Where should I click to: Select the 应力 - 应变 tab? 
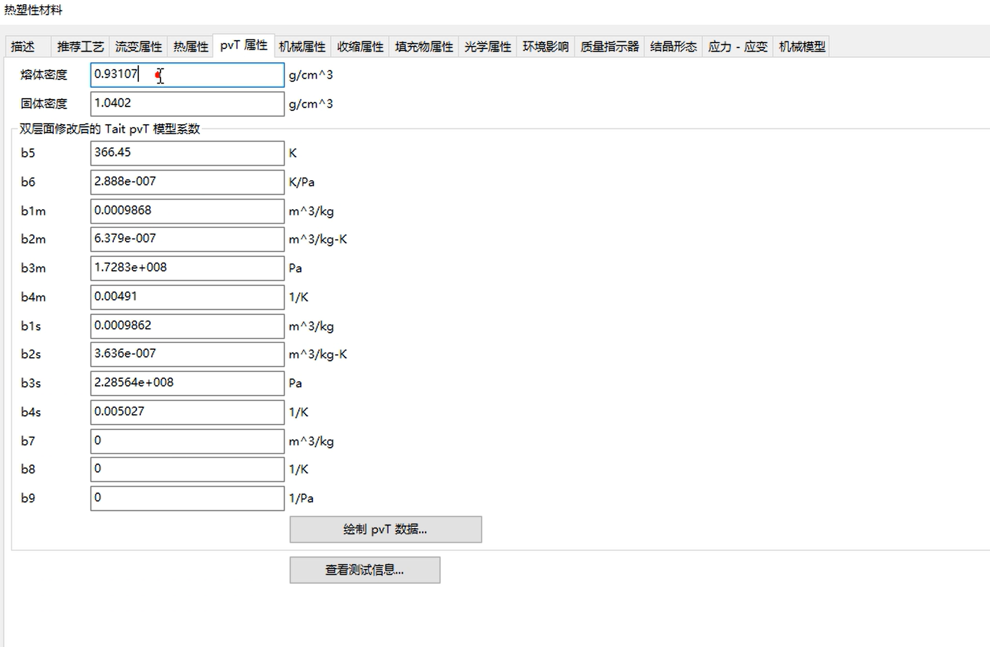coord(738,47)
